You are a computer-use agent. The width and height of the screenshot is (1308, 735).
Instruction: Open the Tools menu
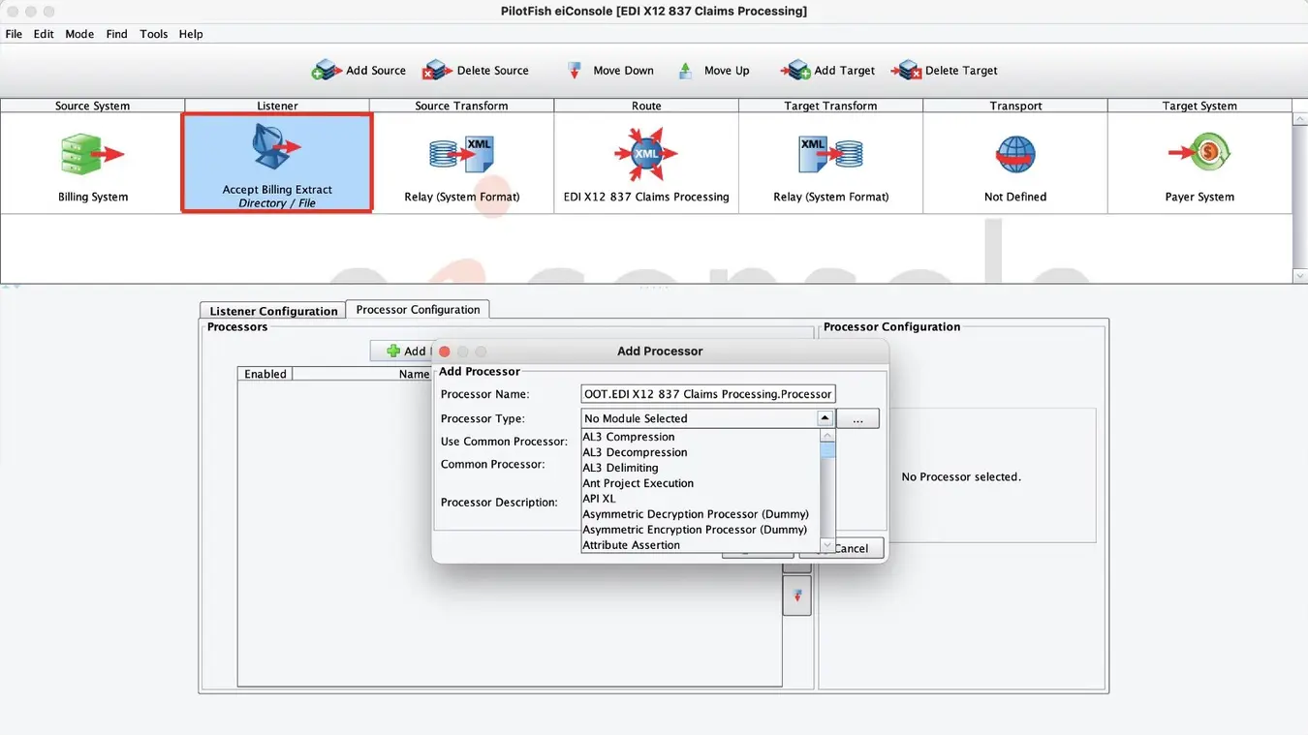coord(153,34)
